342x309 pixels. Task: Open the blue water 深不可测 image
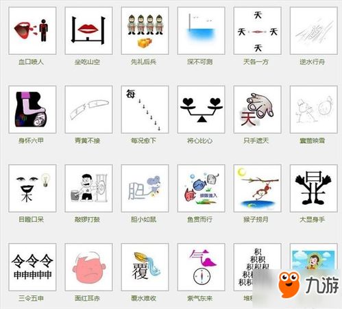pyautogui.click(x=201, y=31)
